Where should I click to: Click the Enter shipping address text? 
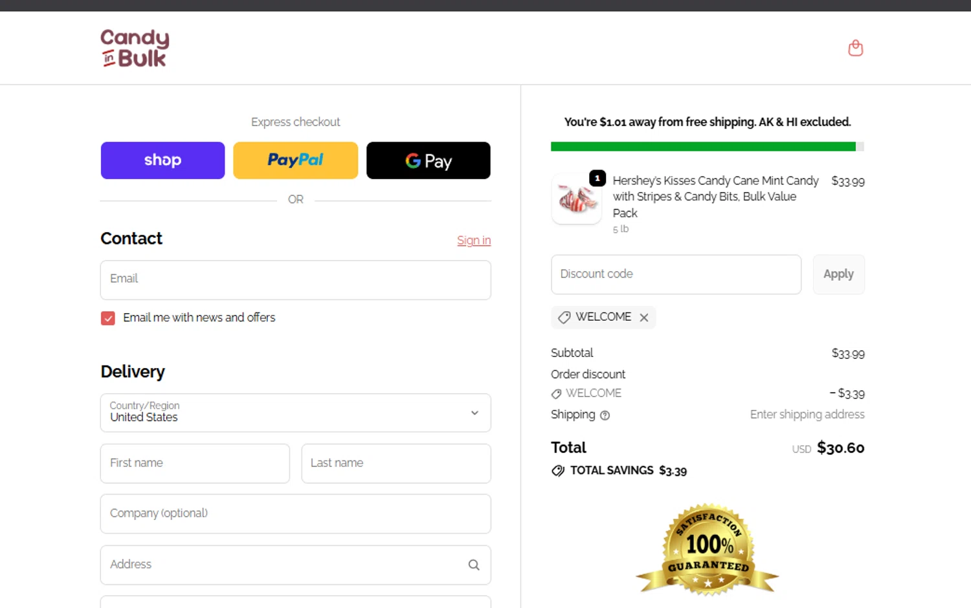[x=807, y=415]
